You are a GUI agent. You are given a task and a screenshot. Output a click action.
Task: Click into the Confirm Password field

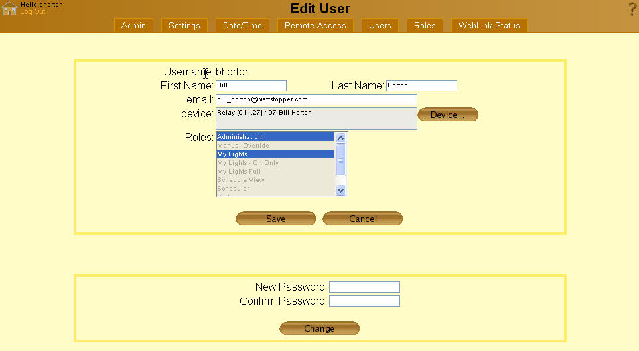click(364, 301)
